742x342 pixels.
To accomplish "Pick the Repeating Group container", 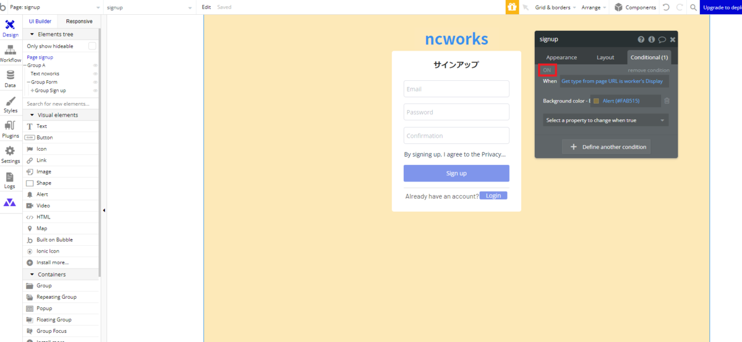I will click(61, 297).
